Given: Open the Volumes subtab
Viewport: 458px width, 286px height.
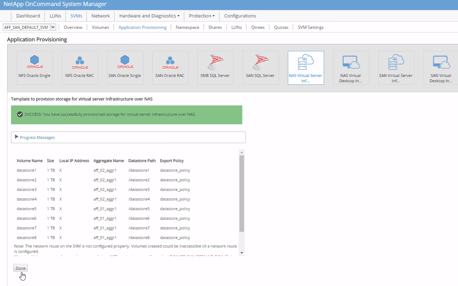Looking at the screenshot, I should coord(100,27).
